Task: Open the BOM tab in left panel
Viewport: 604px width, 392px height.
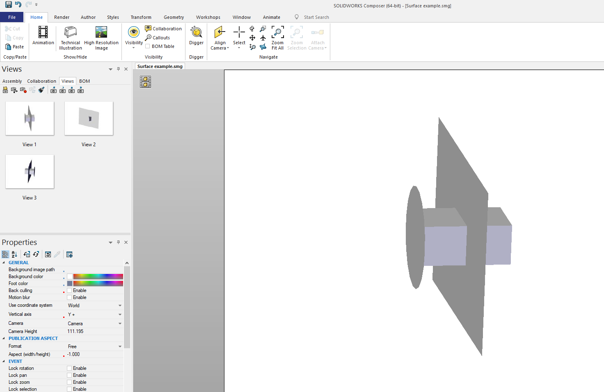Action: (x=85, y=81)
